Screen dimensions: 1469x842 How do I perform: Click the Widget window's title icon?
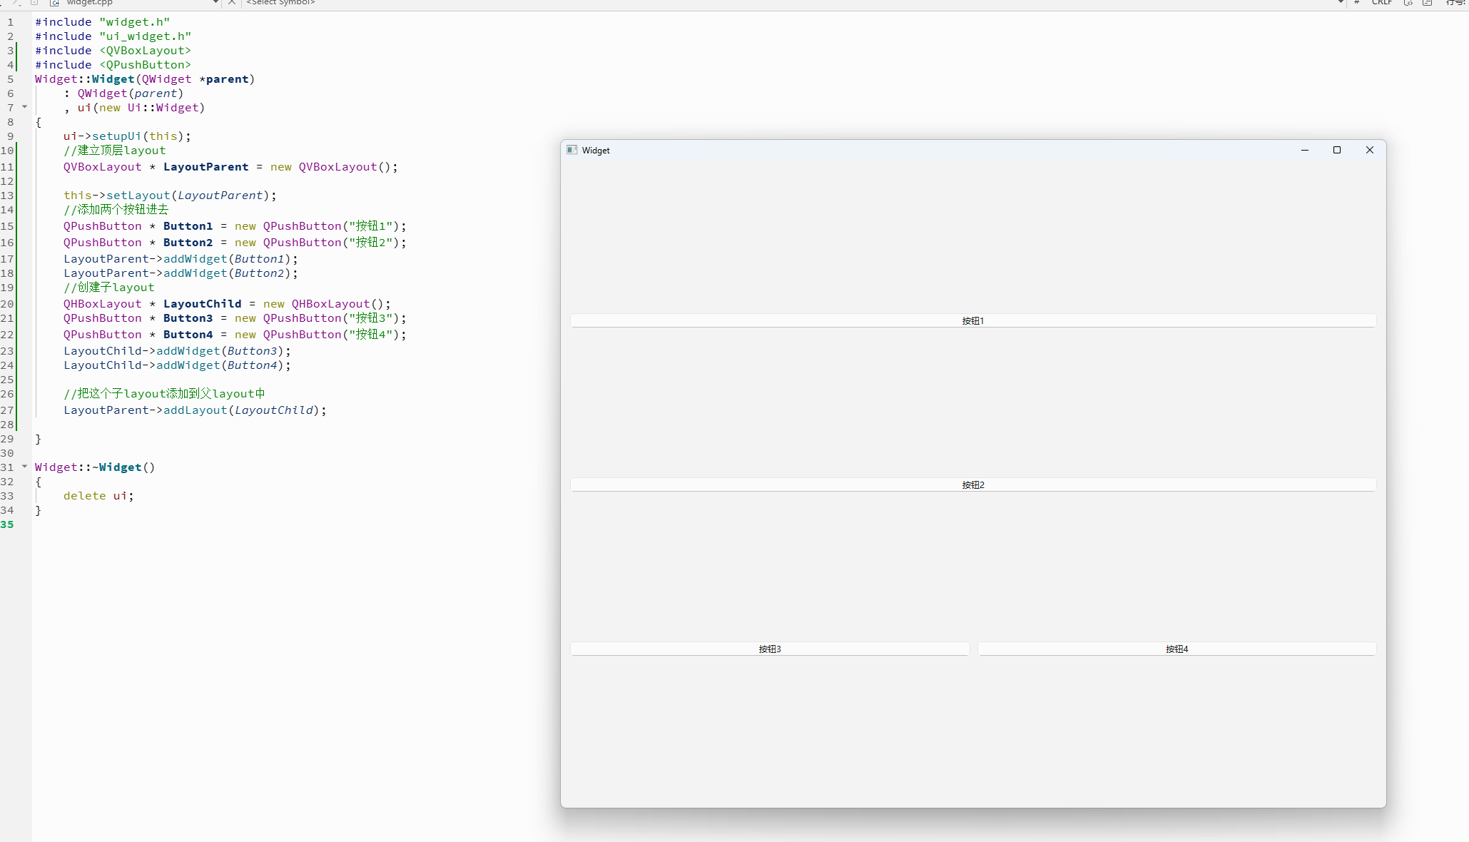pos(571,151)
